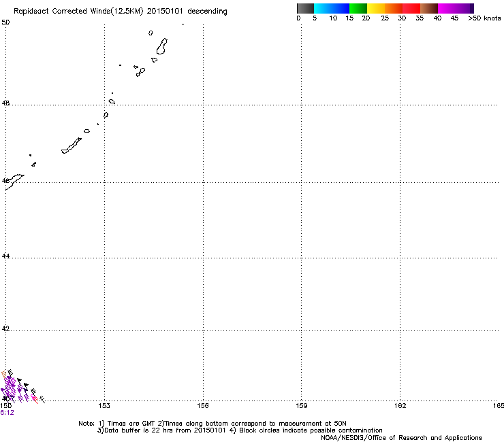Select the green 15-20 knots legend segment
This screenshot has height=442, width=504.
(x=358, y=8)
